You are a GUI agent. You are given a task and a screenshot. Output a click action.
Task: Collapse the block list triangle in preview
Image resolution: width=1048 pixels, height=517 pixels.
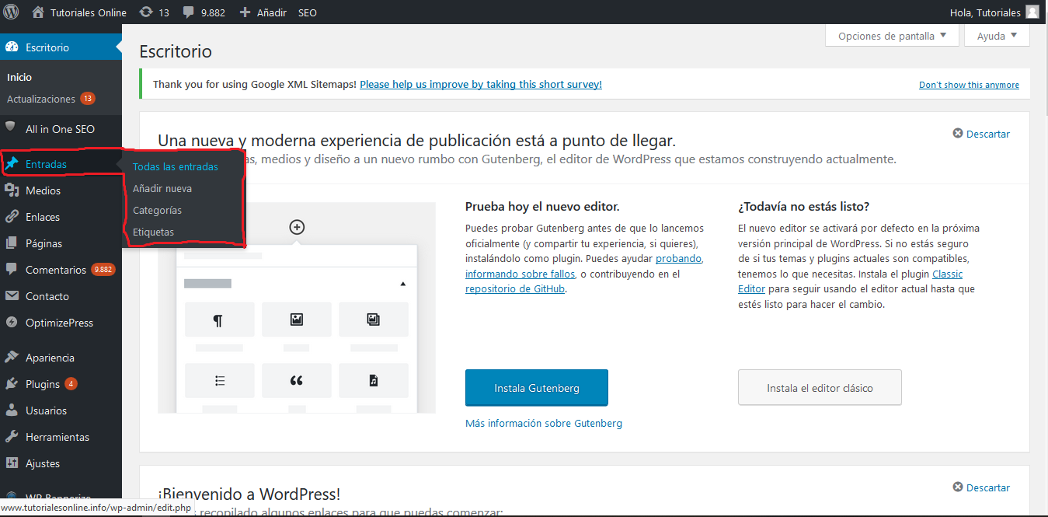402,285
